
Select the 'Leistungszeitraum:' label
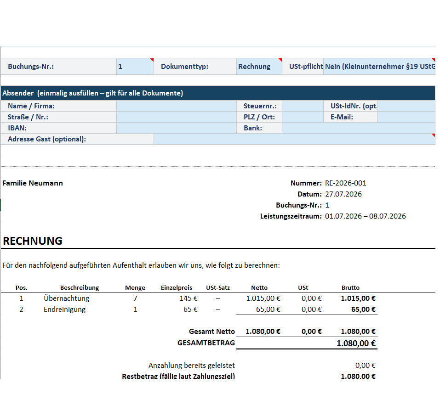(291, 216)
